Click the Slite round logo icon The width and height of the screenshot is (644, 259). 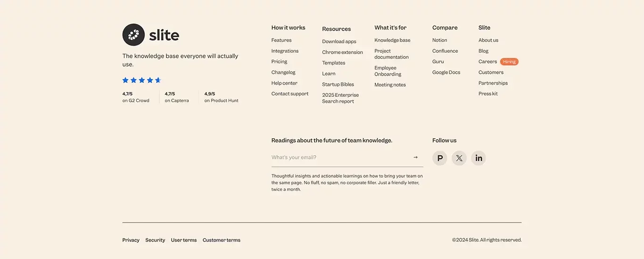coord(133,35)
